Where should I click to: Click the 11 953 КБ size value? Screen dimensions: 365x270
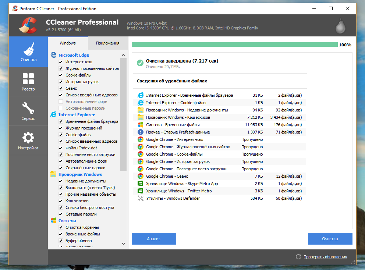click(x=254, y=125)
